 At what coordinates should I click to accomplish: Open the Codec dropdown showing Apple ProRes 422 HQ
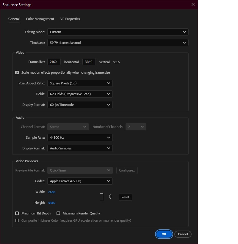(80, 181)
